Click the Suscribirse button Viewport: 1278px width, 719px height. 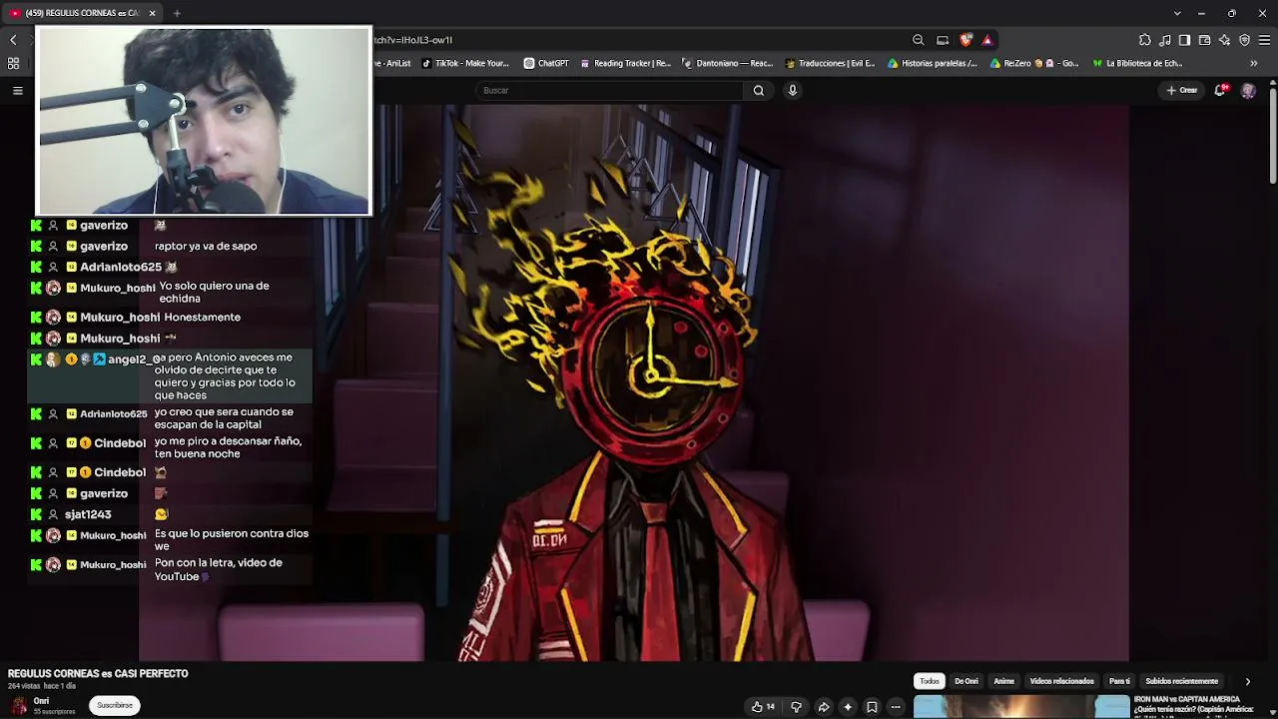point(115,705)
